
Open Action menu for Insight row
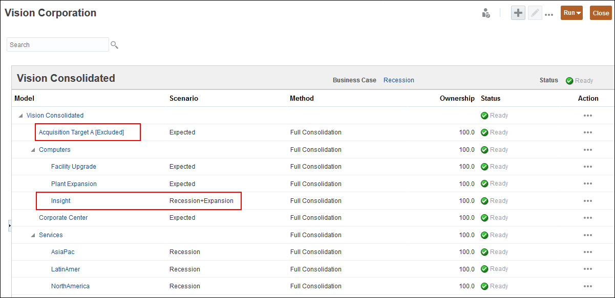pos(587,201)
